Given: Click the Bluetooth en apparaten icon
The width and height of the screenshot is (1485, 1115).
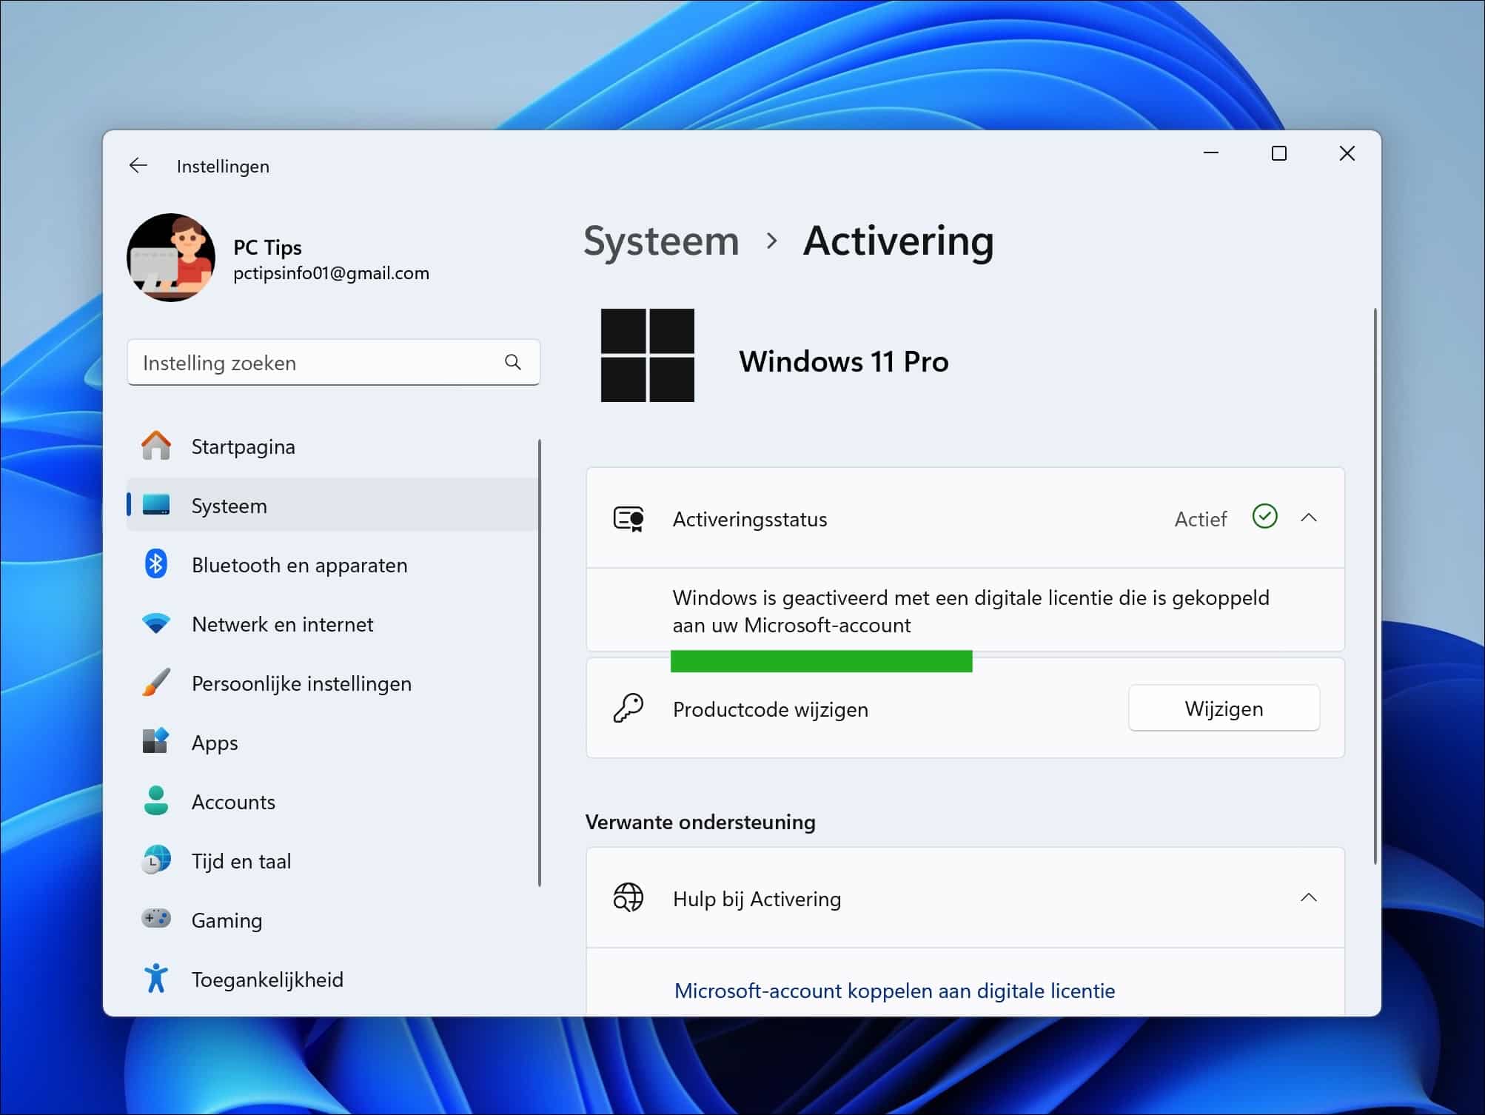Looking at the screenshot, I should [156, 564].
